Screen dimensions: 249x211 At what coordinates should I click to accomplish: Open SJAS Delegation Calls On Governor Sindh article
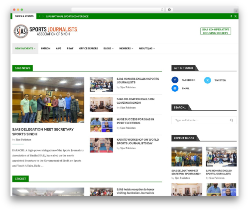[x=135, y=101]
